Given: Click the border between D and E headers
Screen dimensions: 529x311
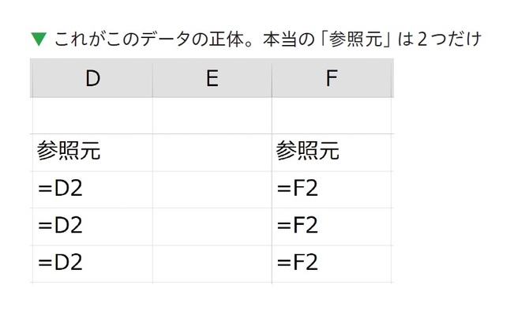Looking at the screenshot, I should pos(152,78).
